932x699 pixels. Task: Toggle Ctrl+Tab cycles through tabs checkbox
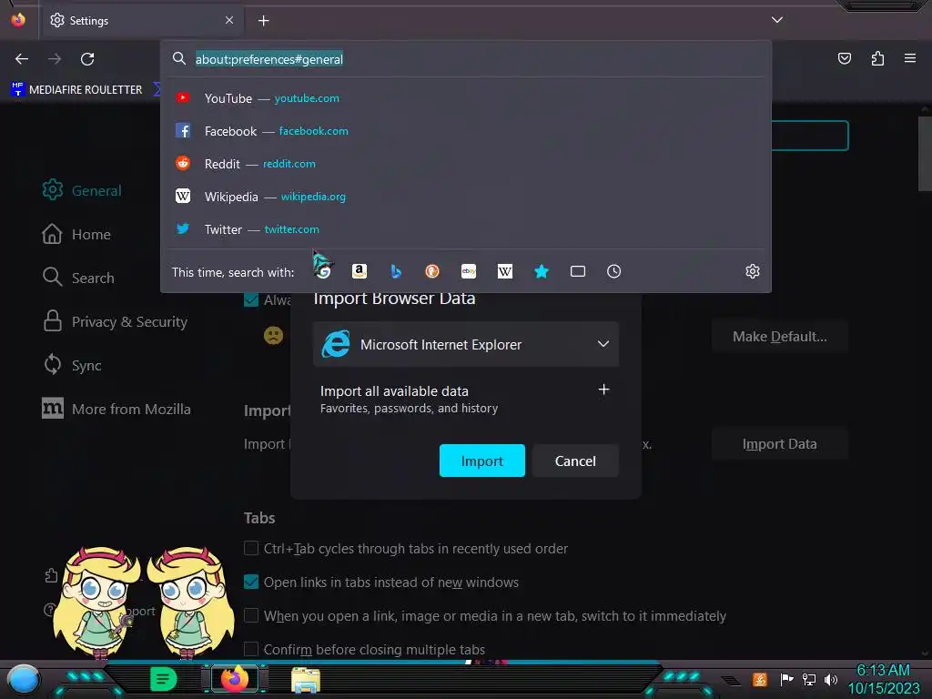click(251, 548)
